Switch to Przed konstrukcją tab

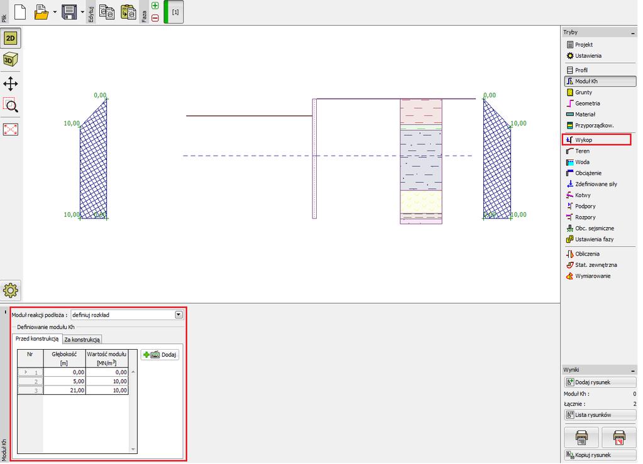click(37, 338)
